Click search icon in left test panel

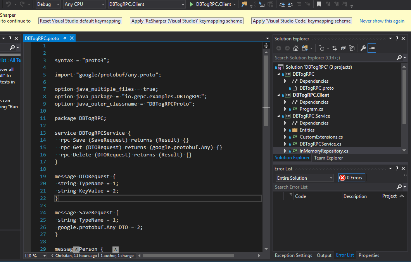pos(12,47)
